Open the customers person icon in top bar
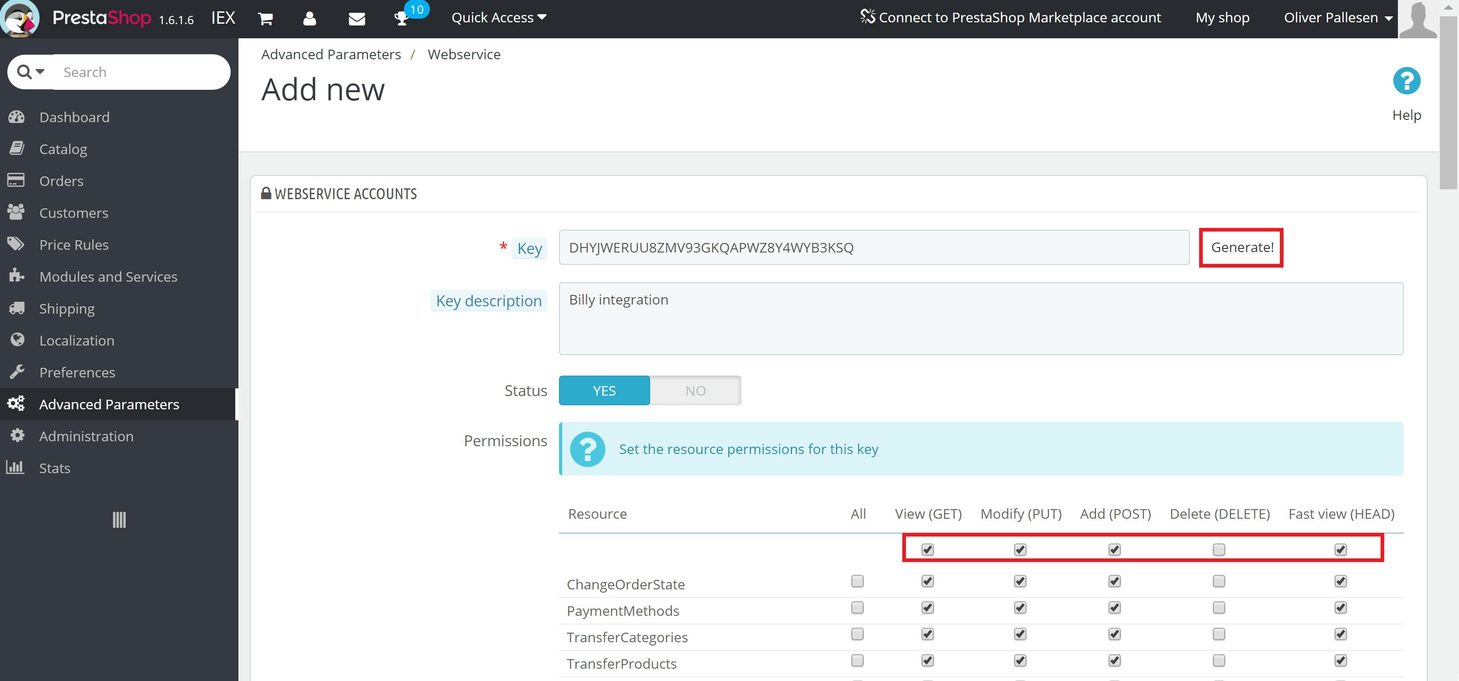The width and height of the screenshot is (1459, 681). coord(309,19)
